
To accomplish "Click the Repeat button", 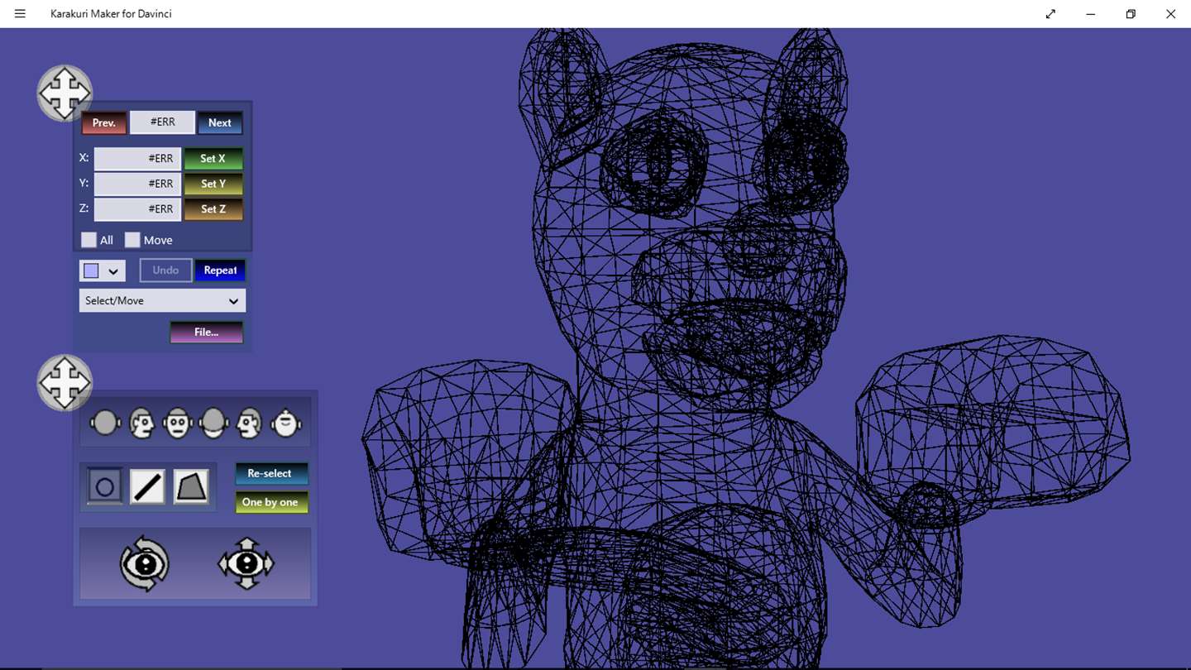I will pos(220,270).
